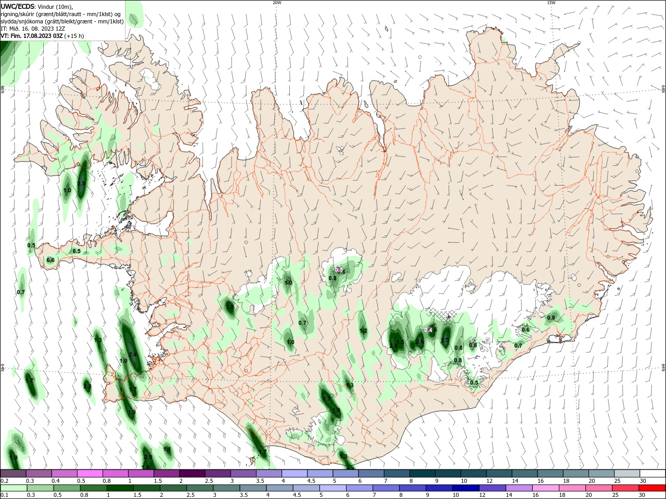Image resolution: width=666 pixels, height=499 pixels.
Task: Click the light pink 16 legend swatch
Action: coord(545,488)
